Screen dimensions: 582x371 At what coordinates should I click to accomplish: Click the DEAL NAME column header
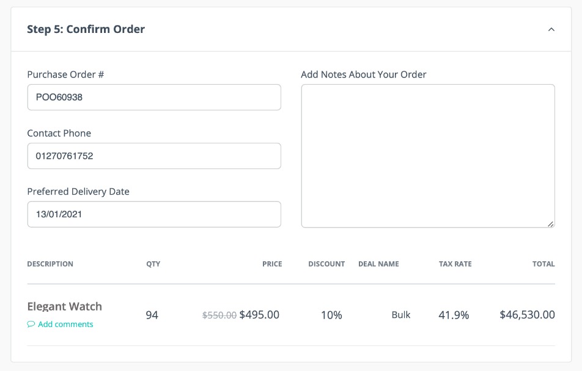(x=378, y=264)
